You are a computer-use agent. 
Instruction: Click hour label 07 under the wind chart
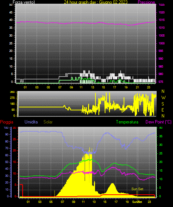(60, 87)
